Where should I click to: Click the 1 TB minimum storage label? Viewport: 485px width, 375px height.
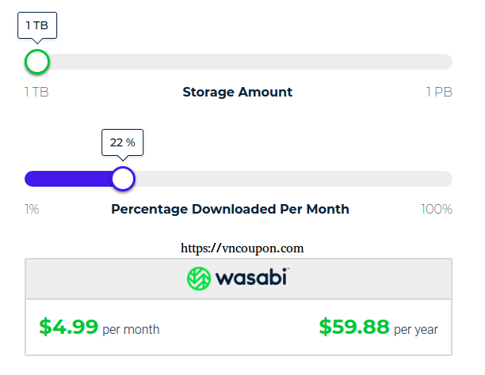(36, 92)
